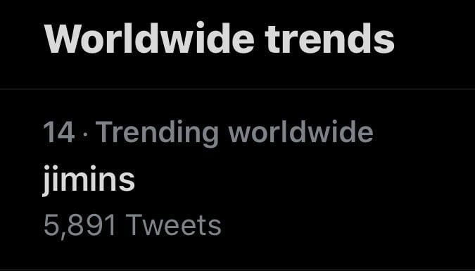Screen dimensions: 475x271
Task: Select the word Tweets below jimins
Action: coord(174,225)
